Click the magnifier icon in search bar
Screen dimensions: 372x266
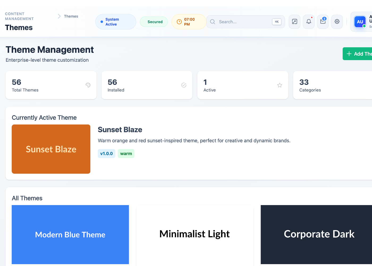click(213, 22)
